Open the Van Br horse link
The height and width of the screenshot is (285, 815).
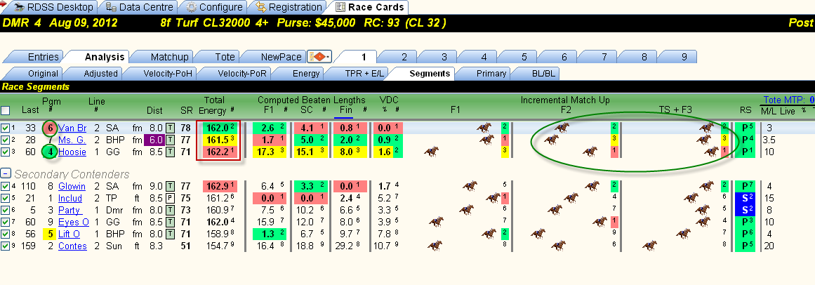click(72, 128)
